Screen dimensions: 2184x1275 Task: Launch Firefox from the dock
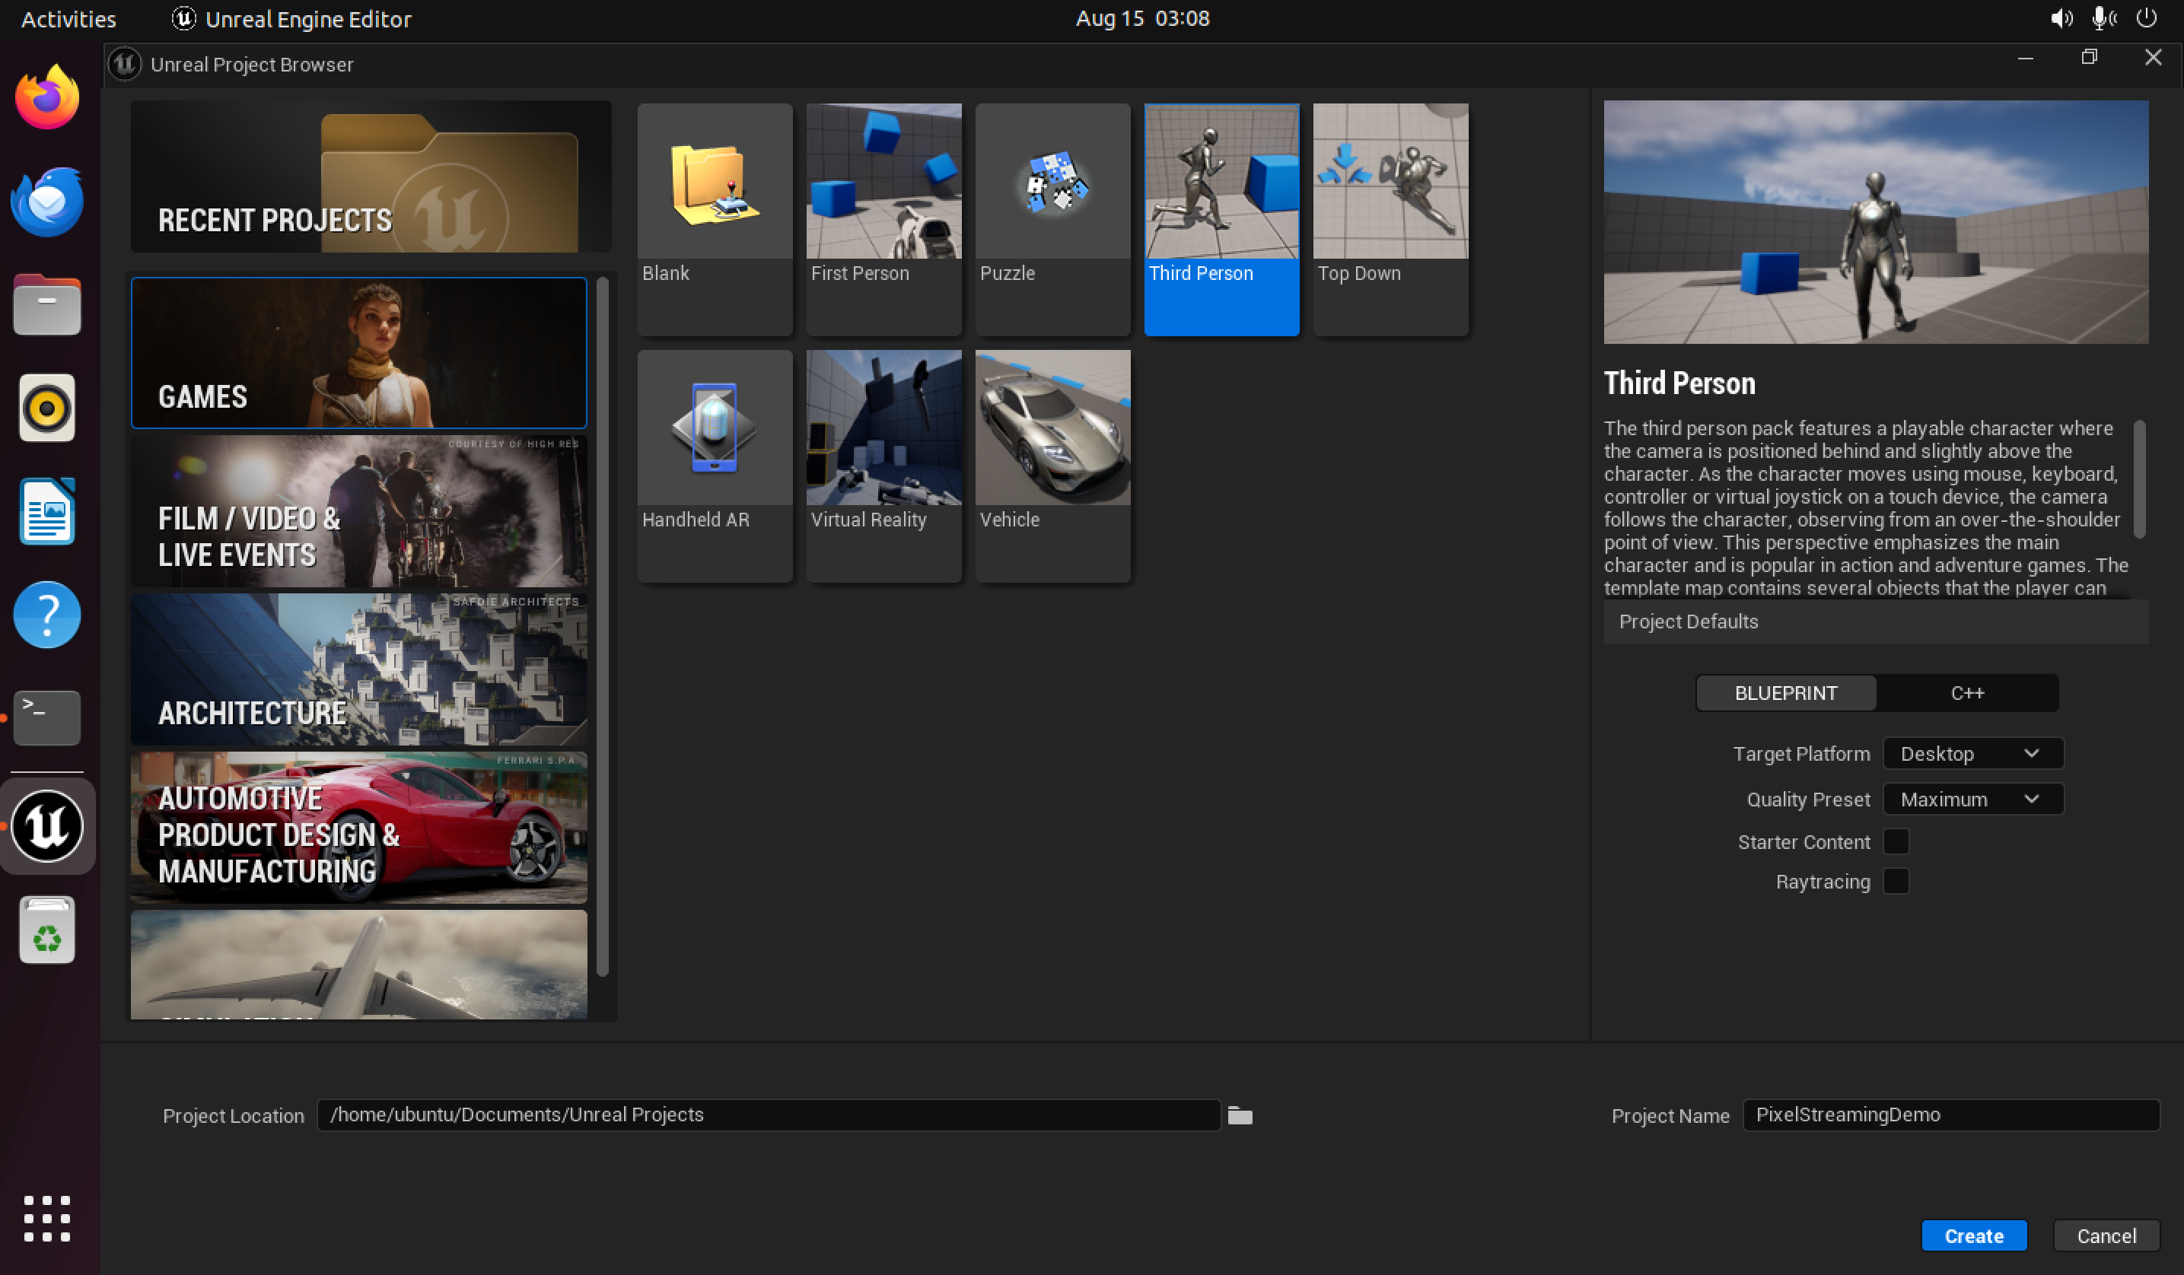[x=47, y=98]
